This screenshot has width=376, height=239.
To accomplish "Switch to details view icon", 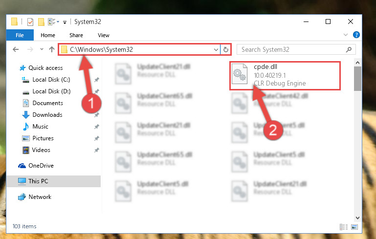I will [343, 226].
